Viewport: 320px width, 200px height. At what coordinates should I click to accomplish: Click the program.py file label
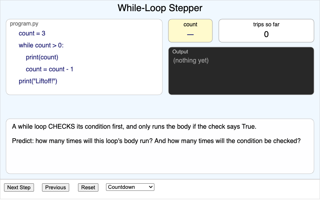pos(24,24)
